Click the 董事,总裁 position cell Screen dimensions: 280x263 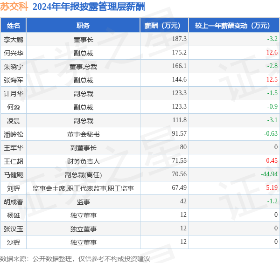click(83, 67)
